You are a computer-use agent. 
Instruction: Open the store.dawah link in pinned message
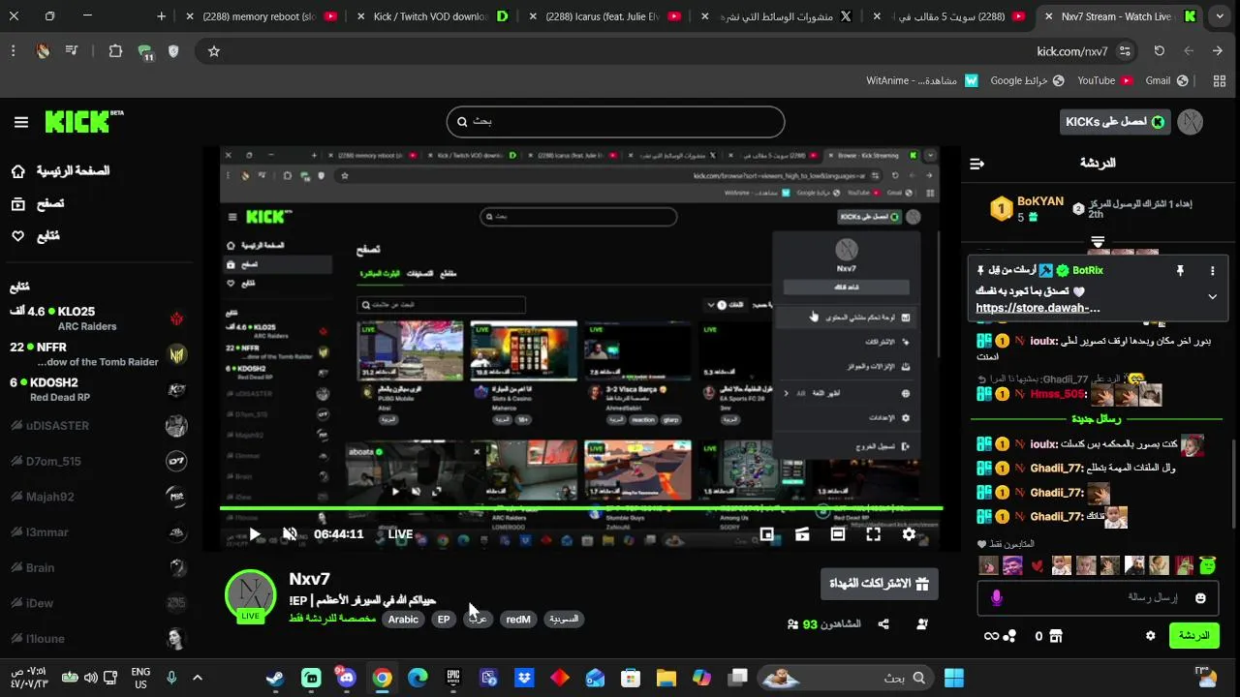(1038, 308)
